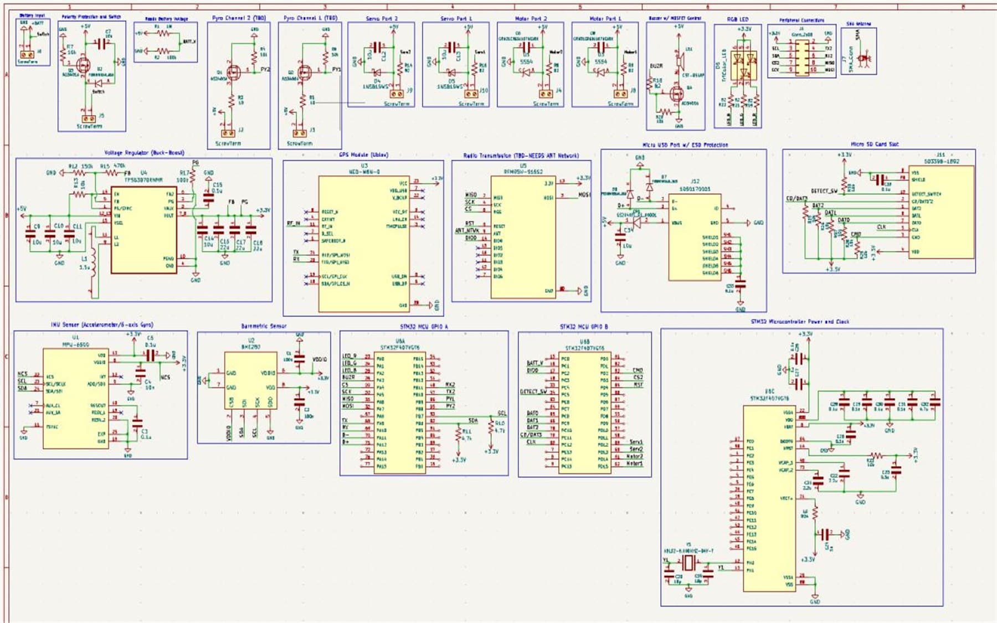Select the STM32 GPIO A symbol U6A

[400, 413]
